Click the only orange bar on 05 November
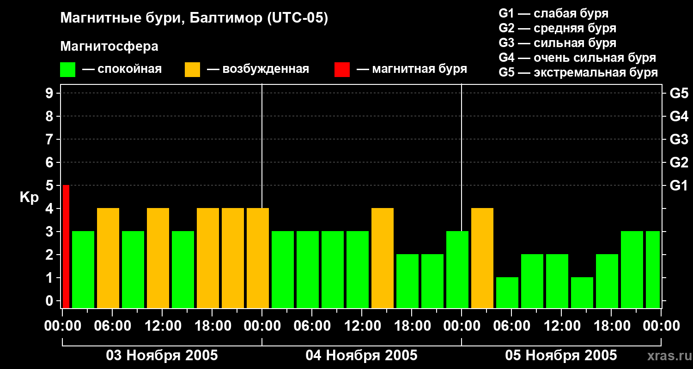This screenshot has width=693, height=369. pos(482,258)
